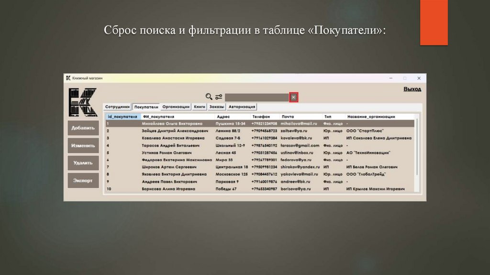Click the Выход link

[x=412, y=89]
